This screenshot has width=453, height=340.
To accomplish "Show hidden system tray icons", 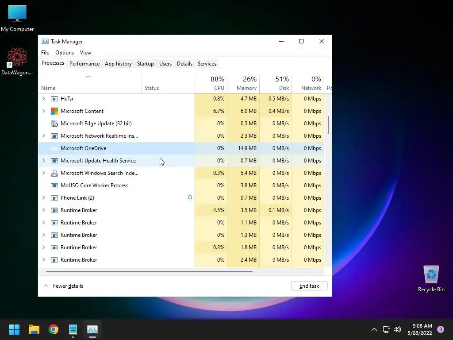I will point(374,329).
